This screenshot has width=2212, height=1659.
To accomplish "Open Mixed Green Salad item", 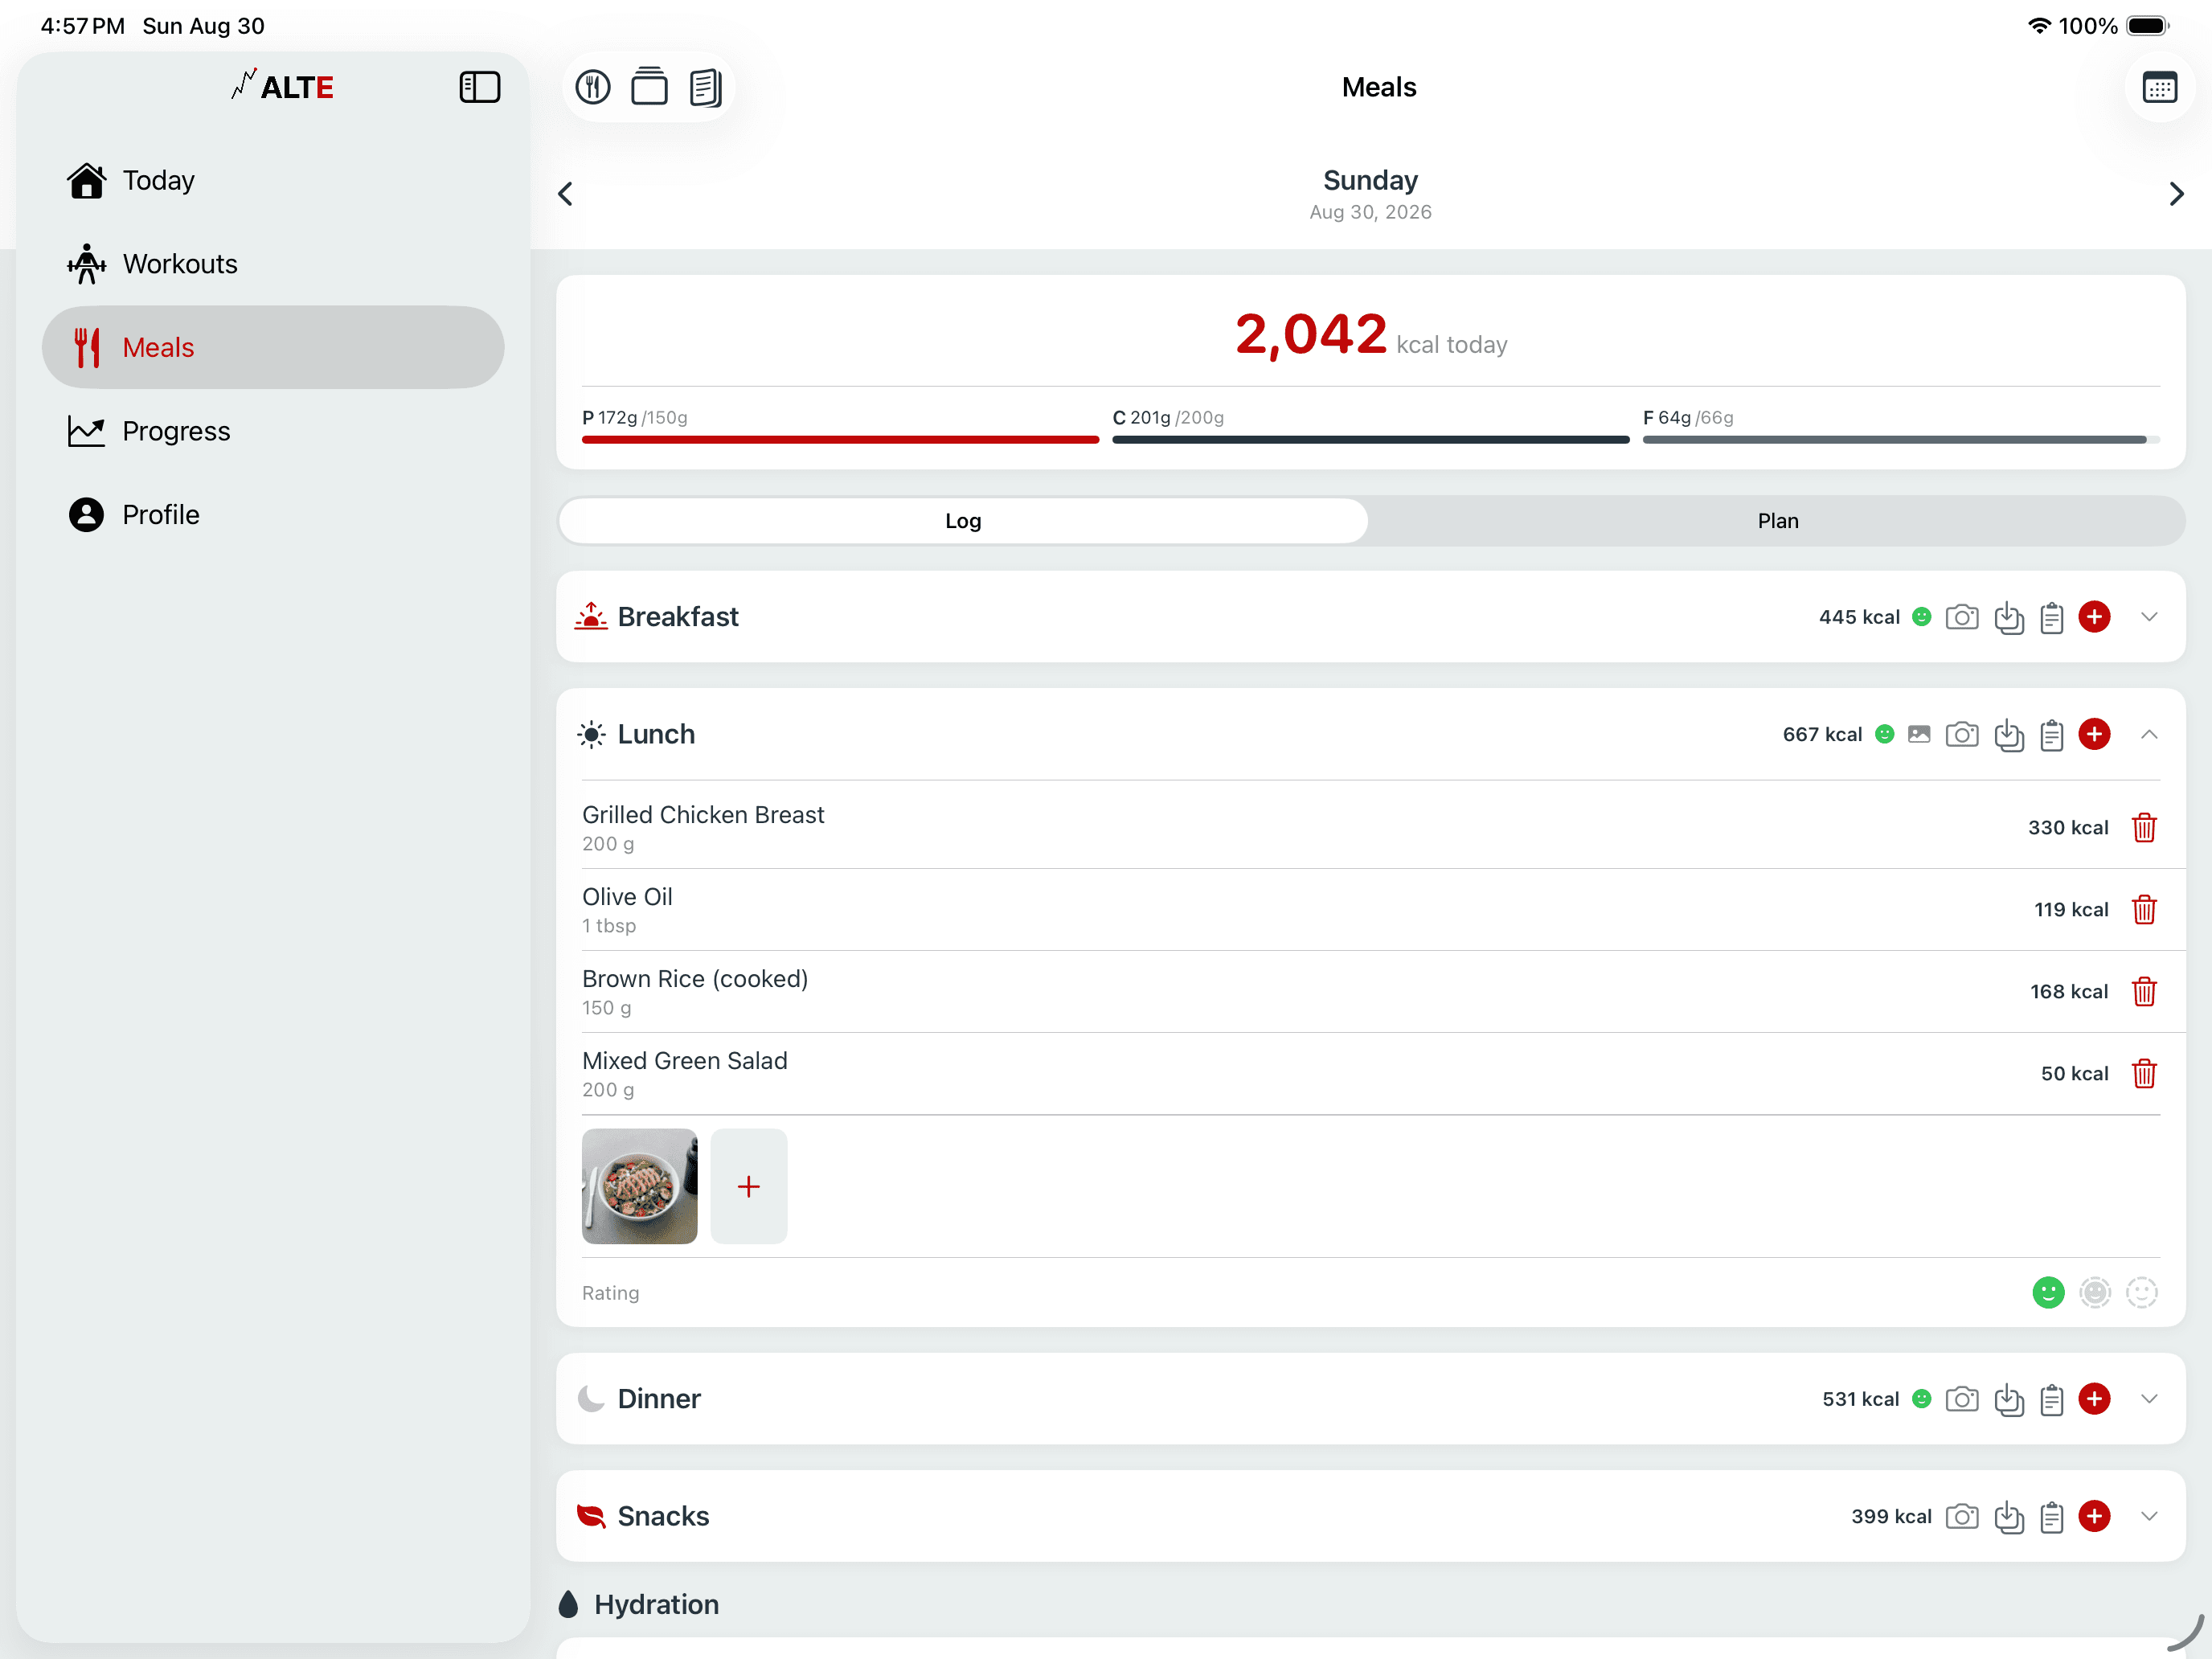I will [x=1370, y=1074].
